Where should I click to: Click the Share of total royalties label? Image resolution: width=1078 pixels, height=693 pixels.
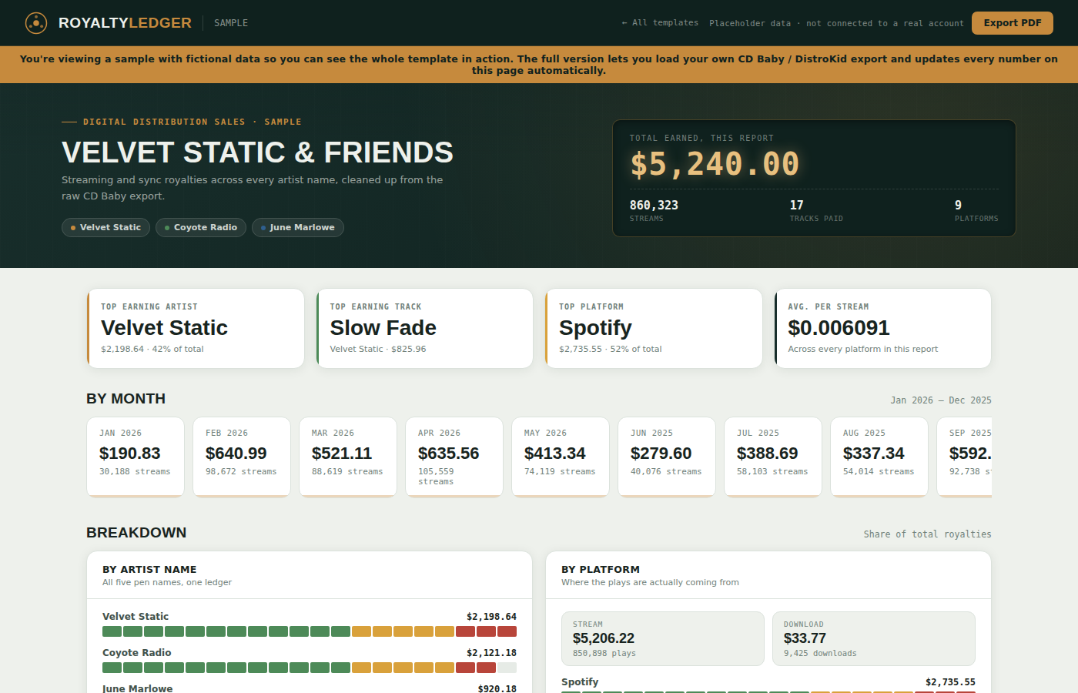pos(927,534)
